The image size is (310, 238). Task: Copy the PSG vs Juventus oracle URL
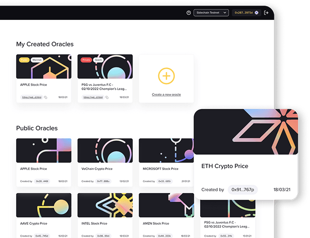click(x=107, y=97)
